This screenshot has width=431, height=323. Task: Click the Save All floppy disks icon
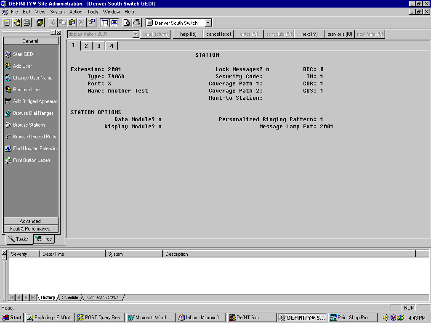(40, 23)
